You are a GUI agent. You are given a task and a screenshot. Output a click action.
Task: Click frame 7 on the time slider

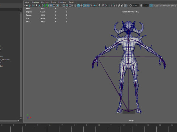(x=62, y=125)
